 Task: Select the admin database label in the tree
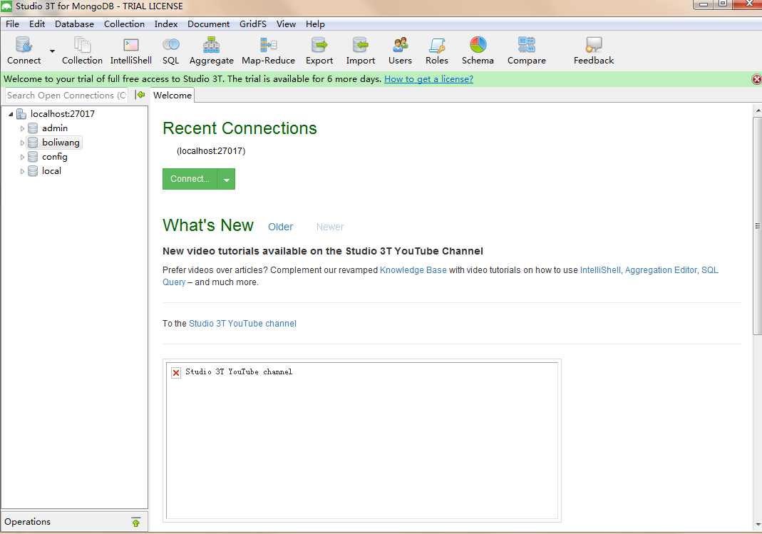tap(54, 128)
